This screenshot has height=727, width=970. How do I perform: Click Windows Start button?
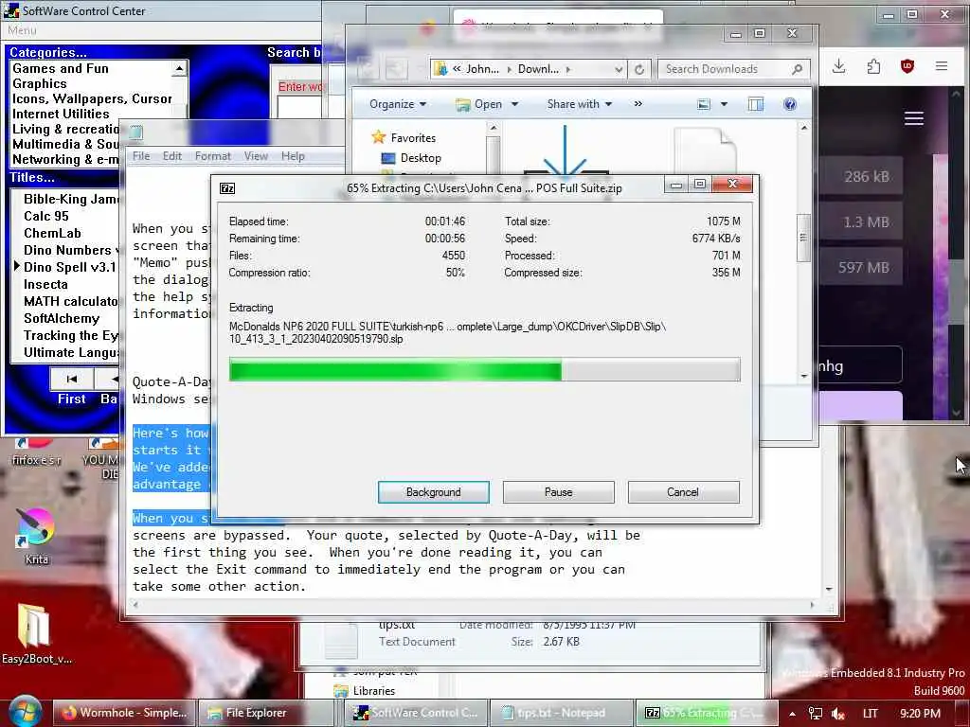[25, 712]
